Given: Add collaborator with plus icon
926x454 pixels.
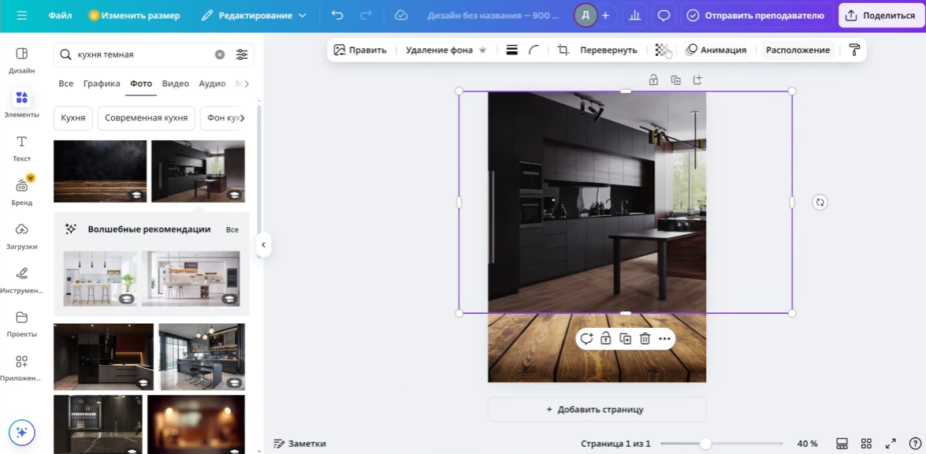Looking at the screenshot, I should 605,15.
